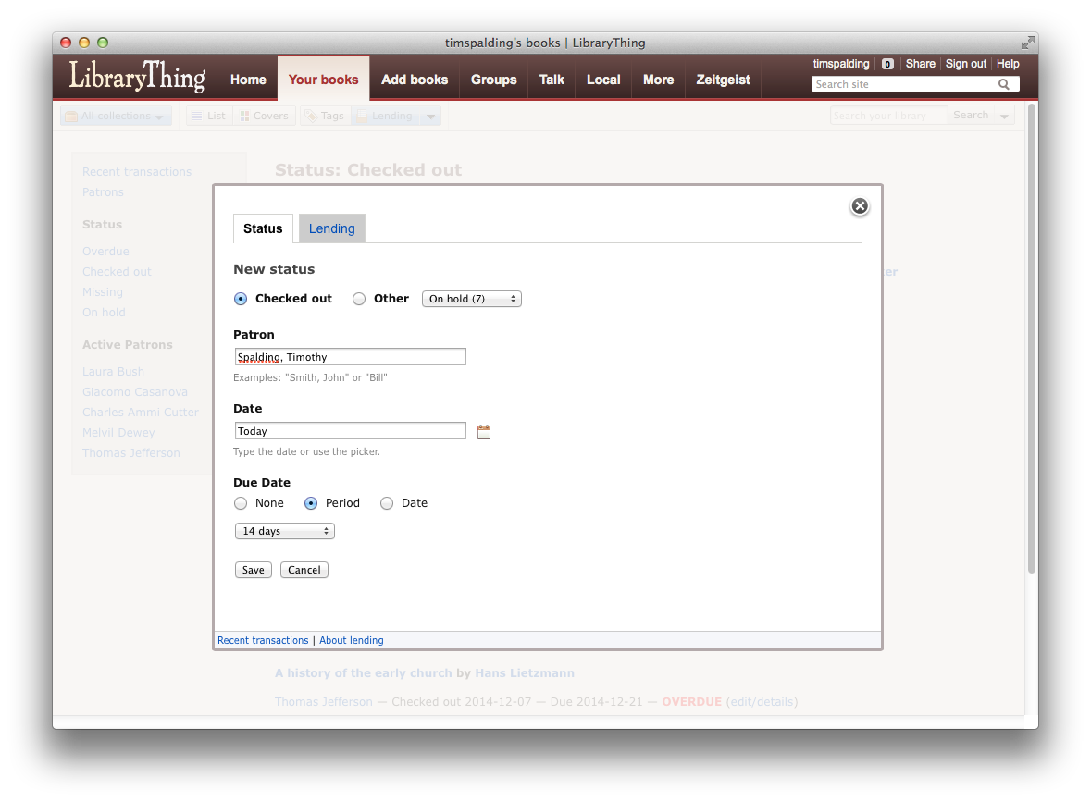This screenshot has height=802, width=1091.
Task: Click Sign out
Action: (x=966, y=63)
